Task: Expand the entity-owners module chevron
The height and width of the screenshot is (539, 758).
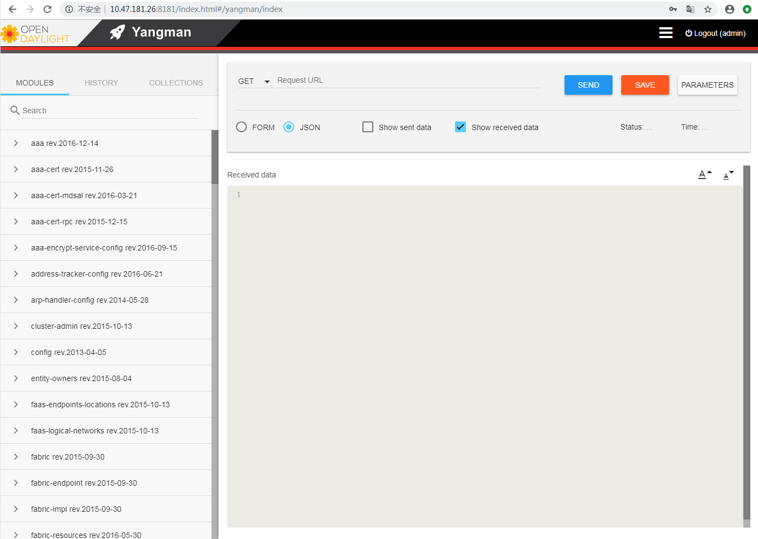Action: (x=16, y=378)
